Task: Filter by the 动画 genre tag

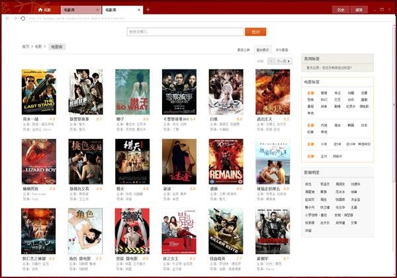Action: point(351,93)
